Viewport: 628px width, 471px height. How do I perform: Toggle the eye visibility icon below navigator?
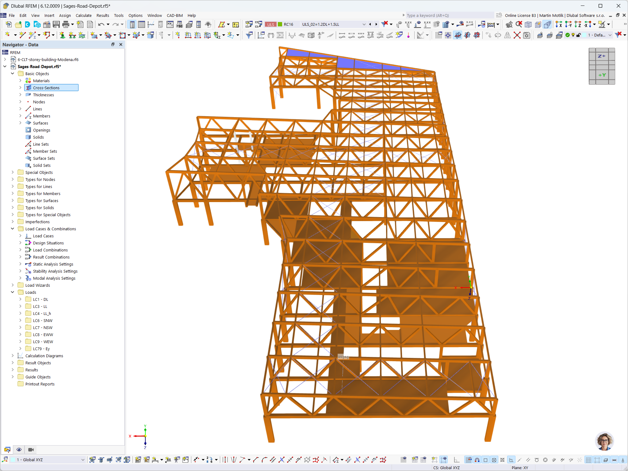pyautogui.click(x=19, y=450)
